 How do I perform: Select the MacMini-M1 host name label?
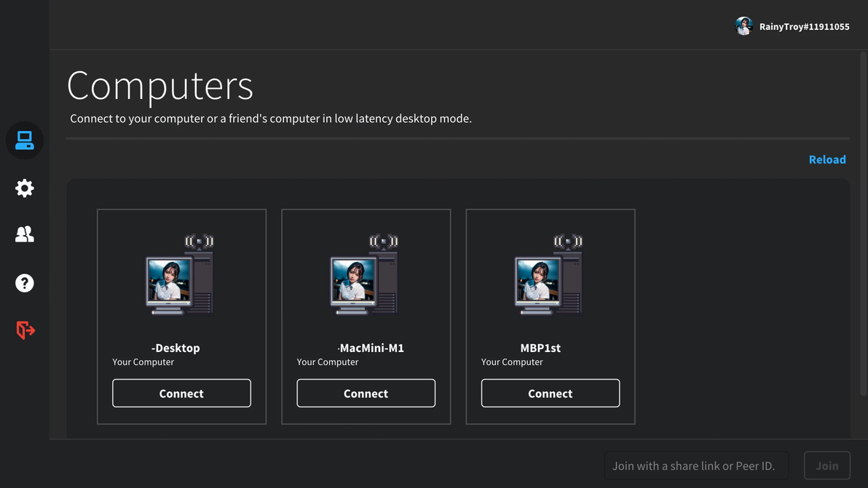tap(371, 348)
